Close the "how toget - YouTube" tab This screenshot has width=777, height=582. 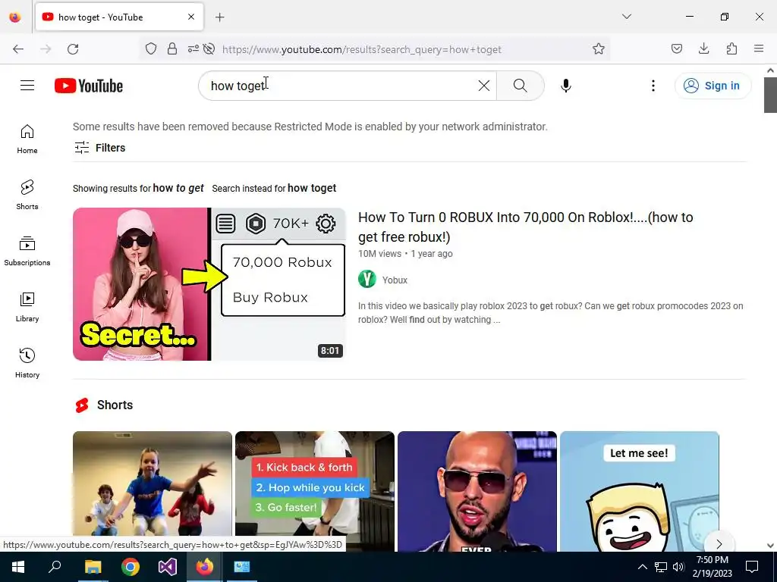pos(191,17)
